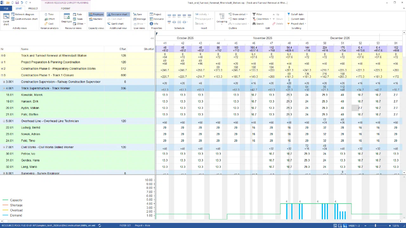Click the Open folder icon in title bar
This screenshot has height=228, width=406.
8,3
